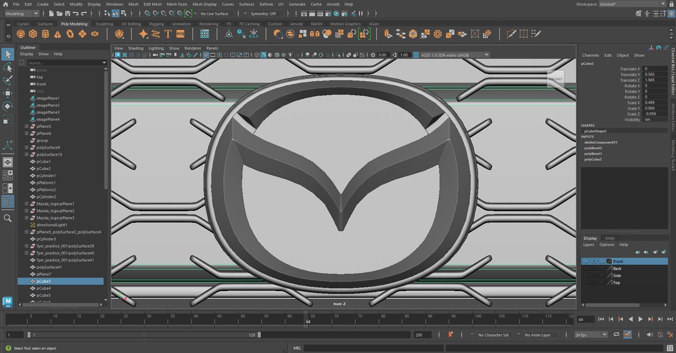
Task: Create a polygon disc from the shelf
Action: 95,34
